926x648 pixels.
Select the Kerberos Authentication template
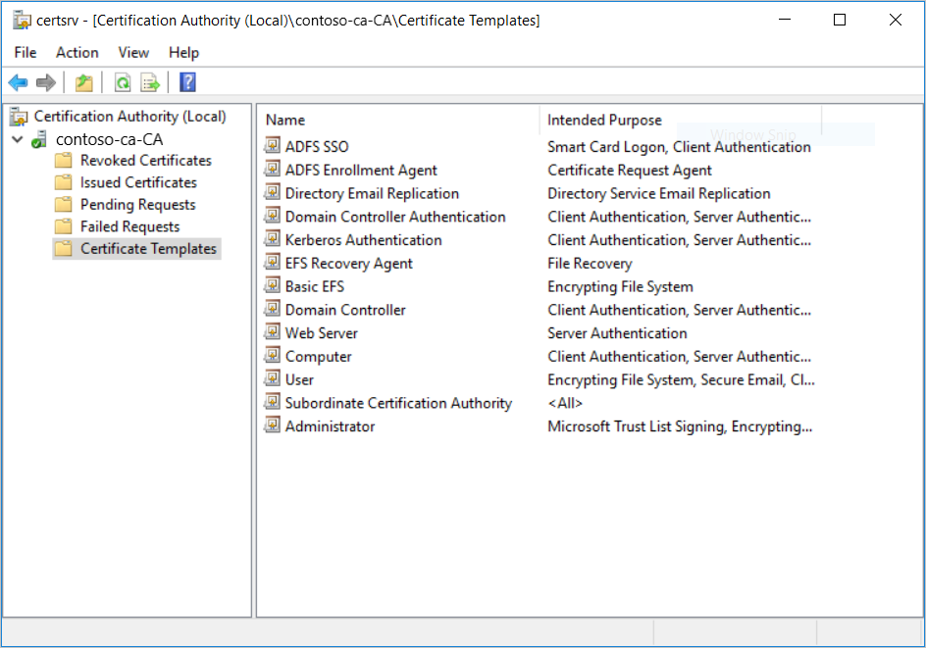click(363, 239)
